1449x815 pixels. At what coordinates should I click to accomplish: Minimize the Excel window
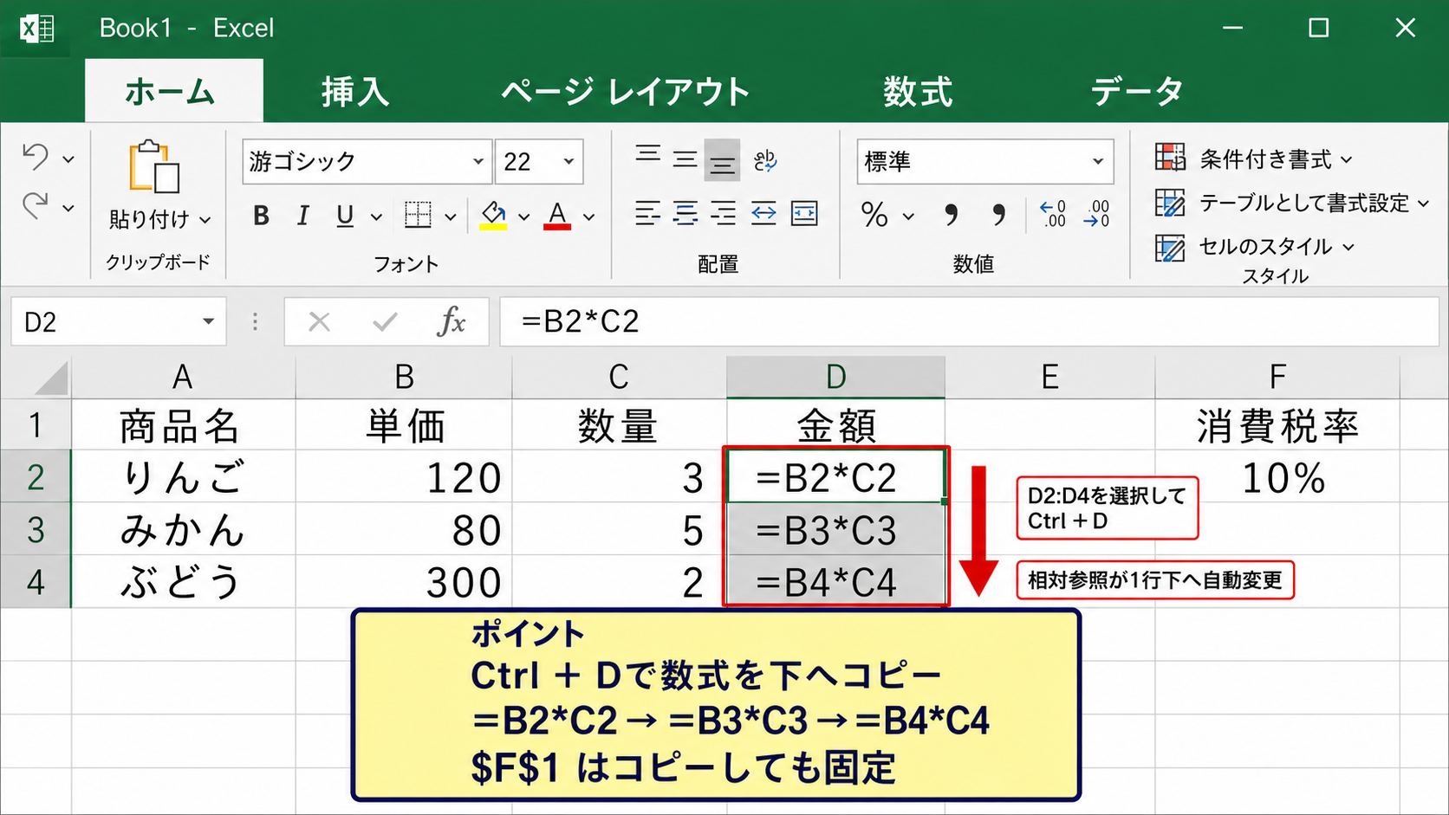pos(1232,28)
